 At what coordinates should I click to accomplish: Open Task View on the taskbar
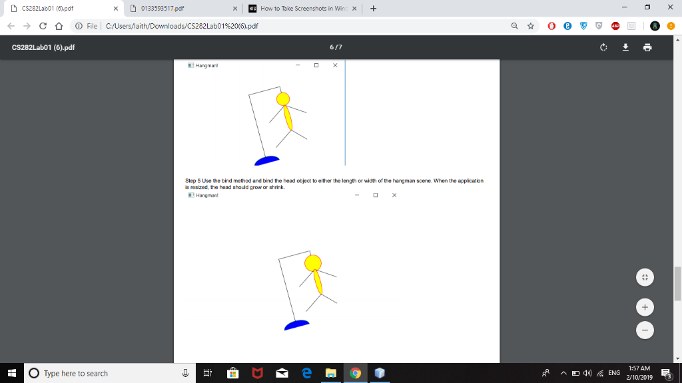(x=208, y=374)
